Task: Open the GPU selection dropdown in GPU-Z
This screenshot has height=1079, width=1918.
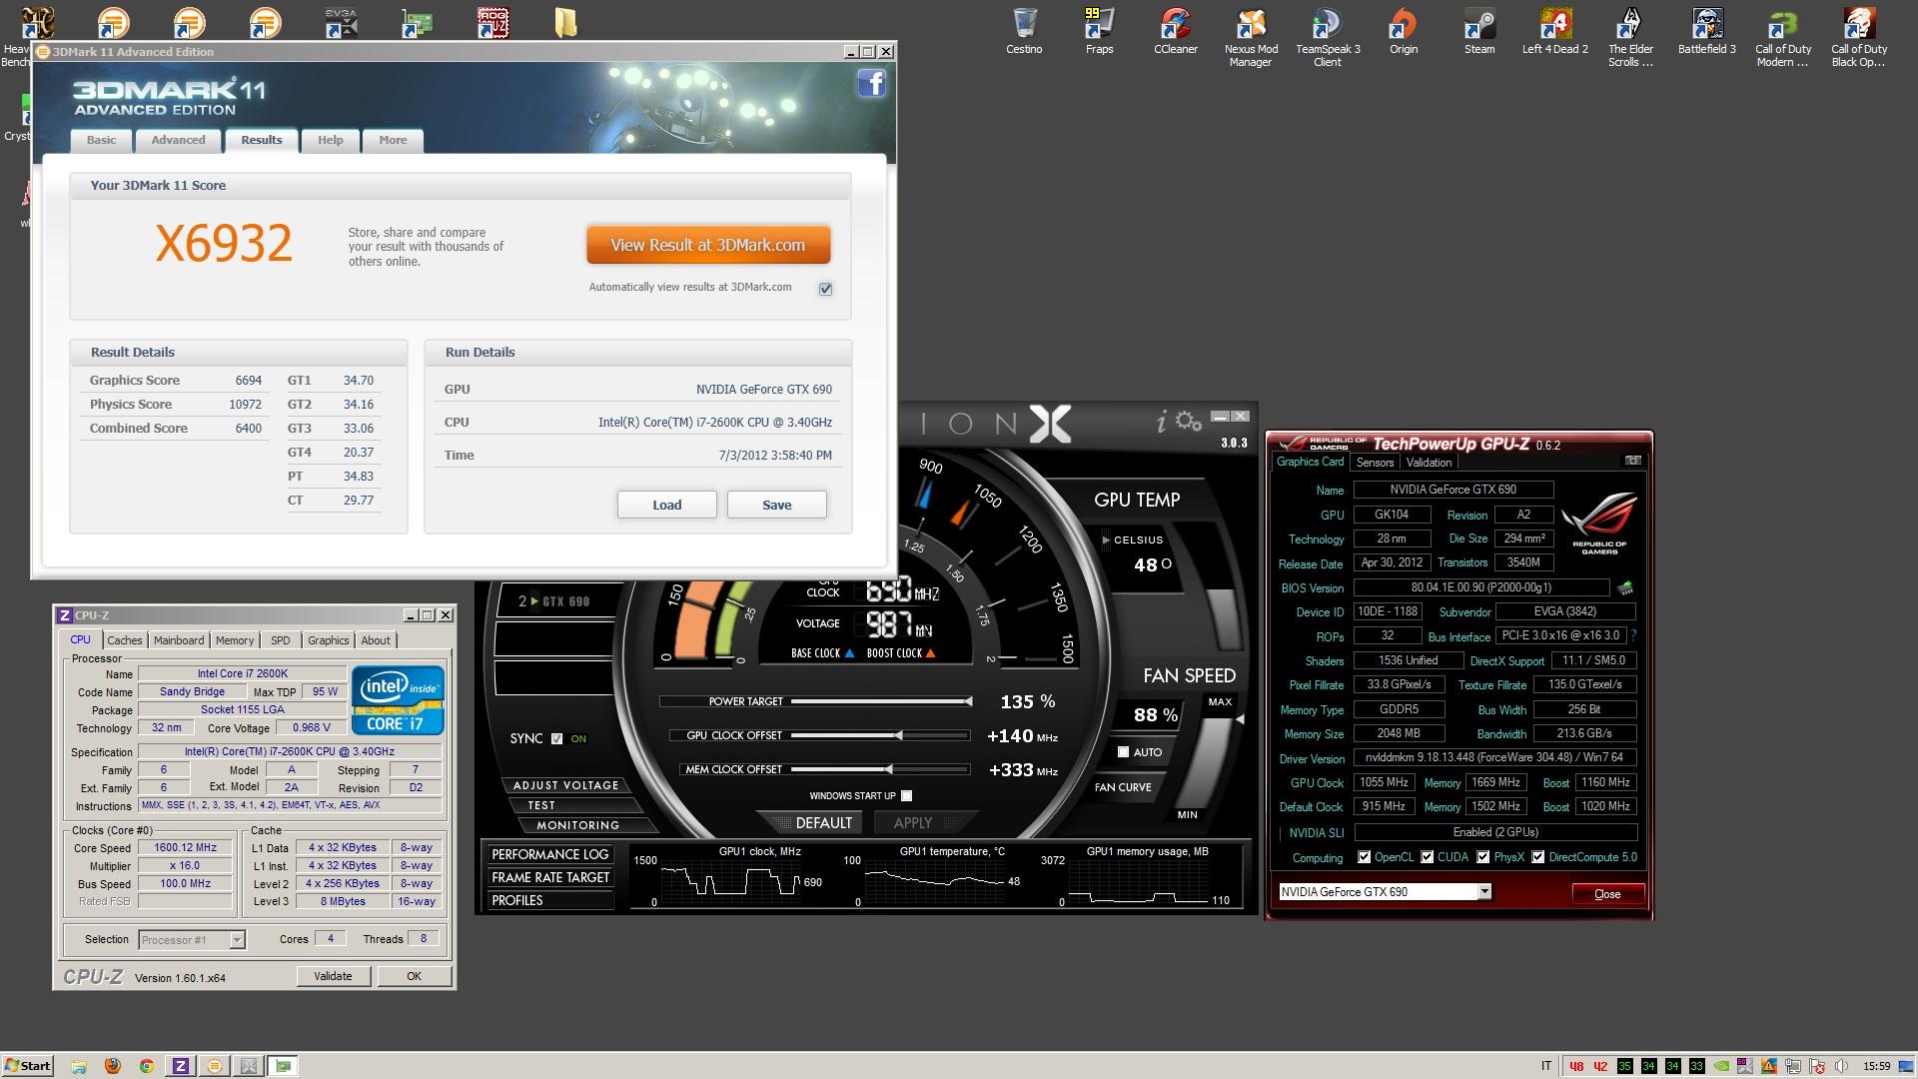Action: [x=1484, y=891]
